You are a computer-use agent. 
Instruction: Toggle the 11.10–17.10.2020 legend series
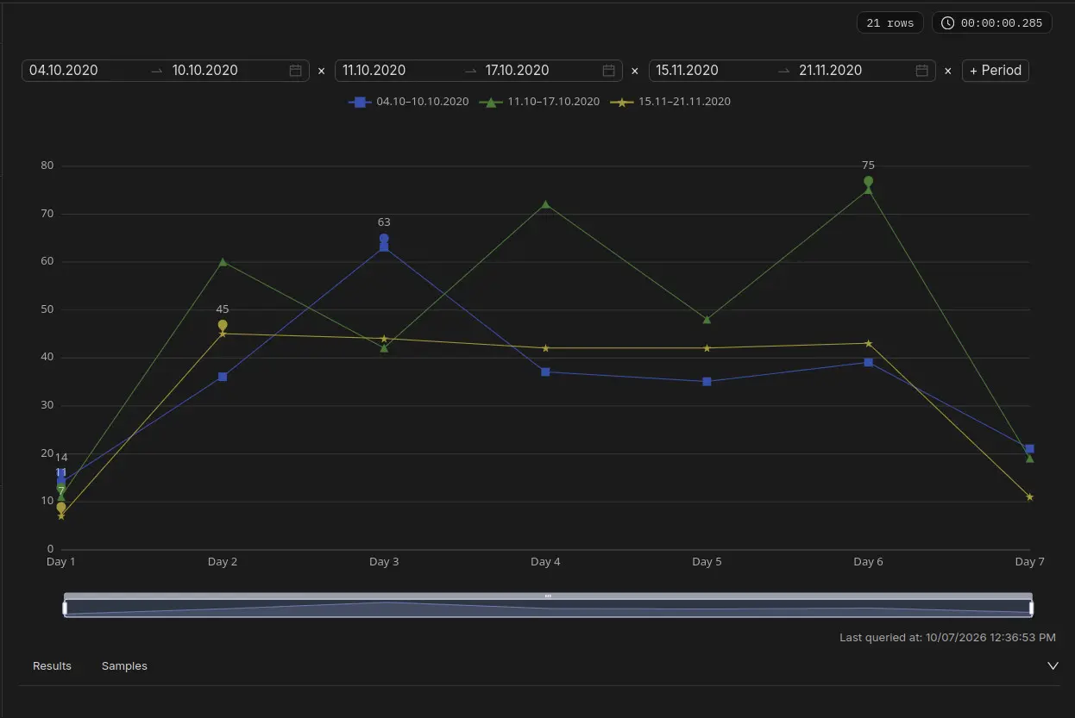[x=539, y=102]
